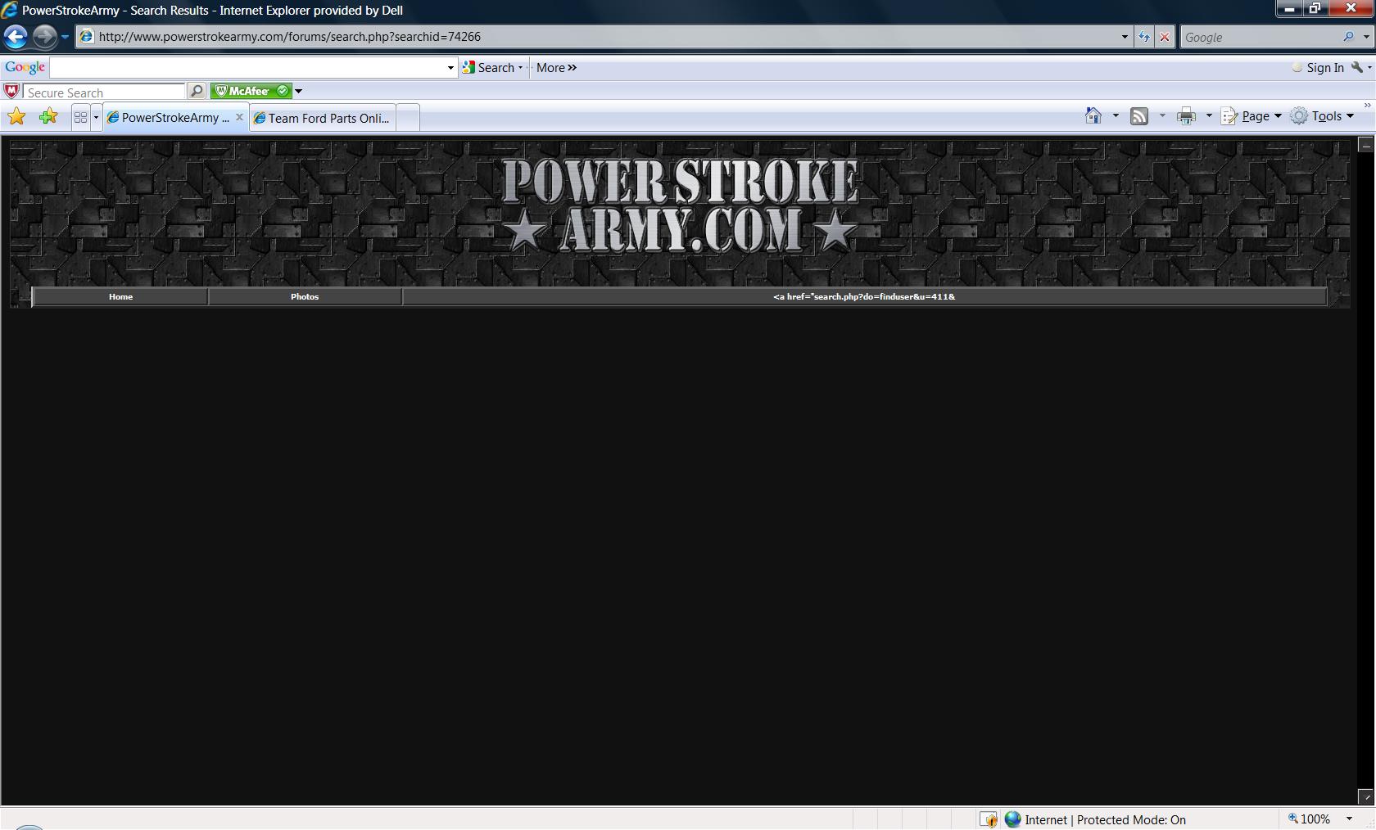Expand the address bar history dropdown
Image resolution: width=1376 pixels, height=830 pixels.
pos(1124,37)
